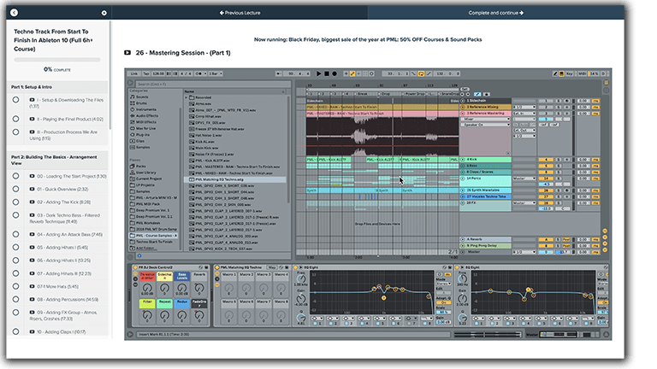This screenshot has width=657, height=369.
Task: Open the 1 Bar quantization dropdown
Action: tap(216, 73)
